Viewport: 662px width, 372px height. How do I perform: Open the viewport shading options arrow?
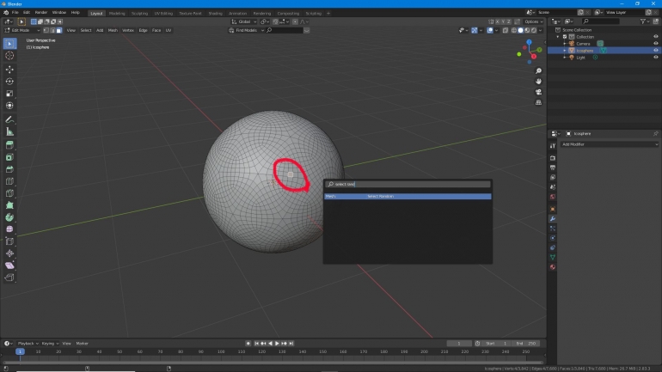(541, 30)
